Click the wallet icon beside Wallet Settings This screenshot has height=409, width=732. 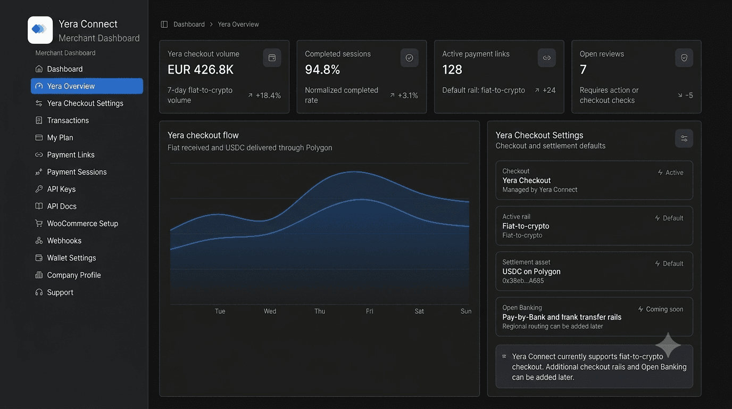click(x=39, y=258)
